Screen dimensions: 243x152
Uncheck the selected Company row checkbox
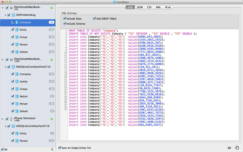pos(12,22)
